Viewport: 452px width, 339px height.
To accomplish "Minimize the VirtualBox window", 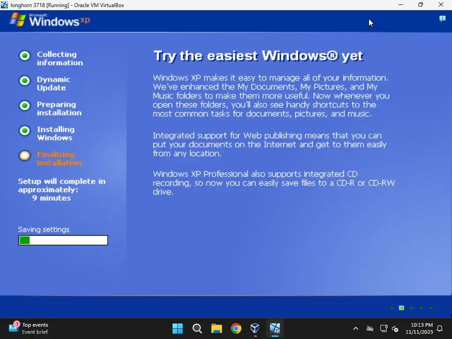I will [x=401, y=4].
